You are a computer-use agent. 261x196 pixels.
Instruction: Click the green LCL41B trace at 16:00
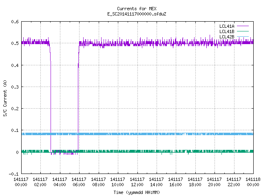(x=176, y=151)
